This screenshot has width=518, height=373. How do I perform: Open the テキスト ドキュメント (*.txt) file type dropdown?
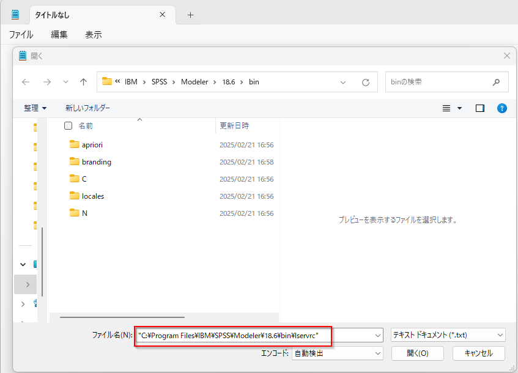click(448, 335)
